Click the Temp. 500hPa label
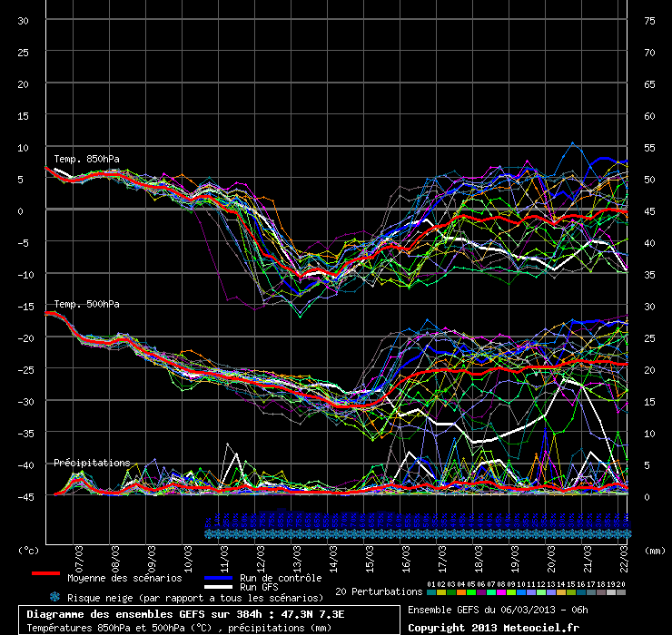The width and height of the screenshot is (672, 635). 86,305
